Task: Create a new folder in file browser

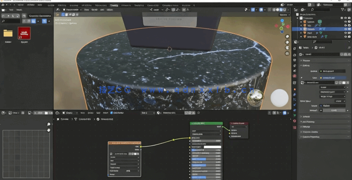Action: point(24,16)
